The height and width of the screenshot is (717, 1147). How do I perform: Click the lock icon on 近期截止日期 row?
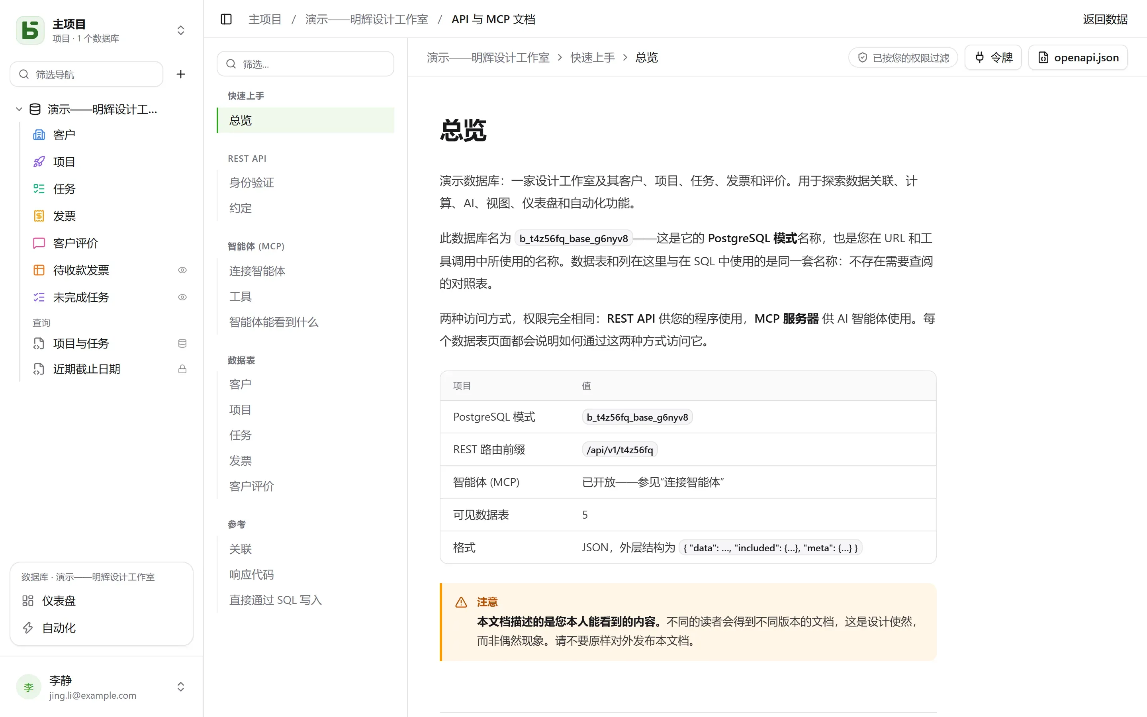point(182,369)
